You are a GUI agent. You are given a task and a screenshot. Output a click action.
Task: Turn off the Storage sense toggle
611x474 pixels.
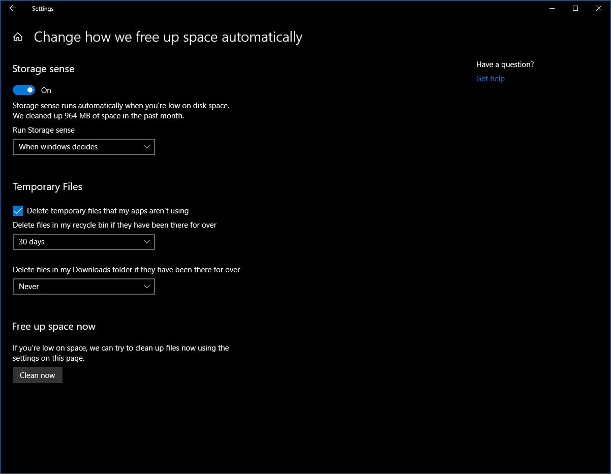click(x=24, y=90)
